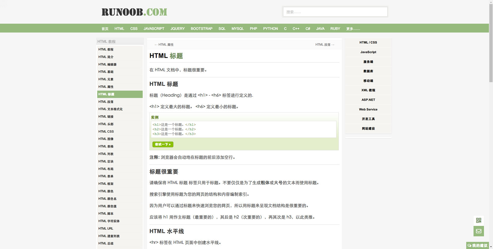This screenshot has width=493, height=249.
Task: Open HTML 图像 sidebar link
Action: click(x=120, y=139)
